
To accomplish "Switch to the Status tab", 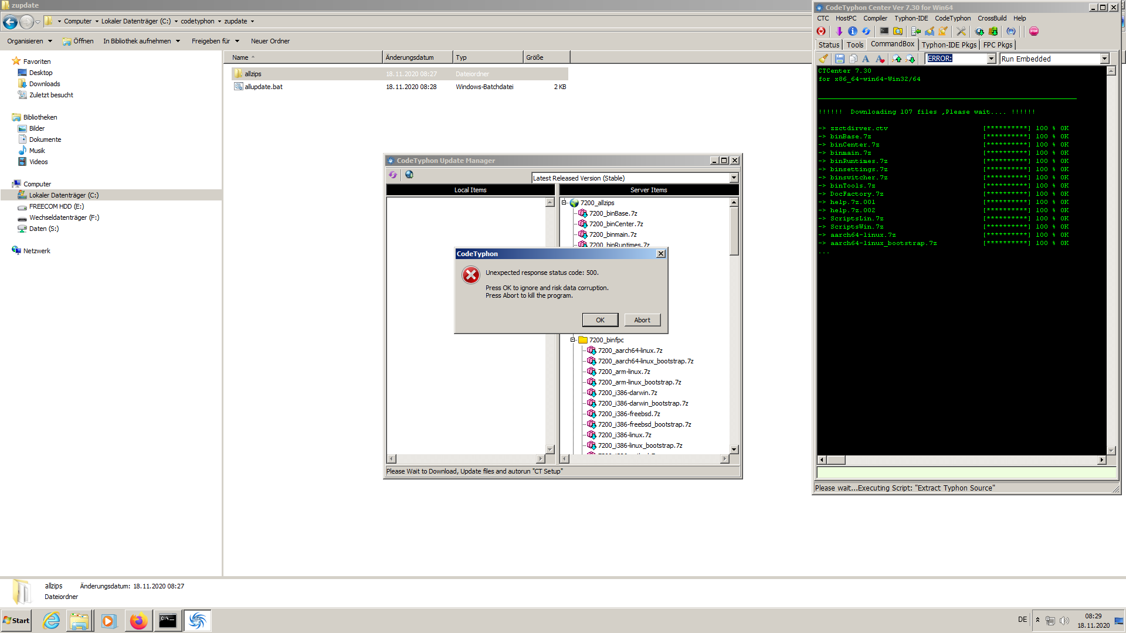I will pos(829,45).
